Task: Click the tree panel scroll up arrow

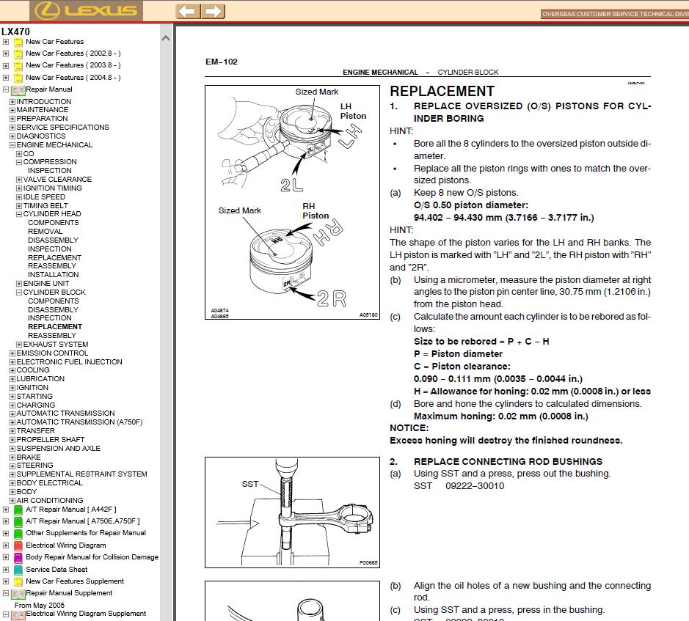Action: [166, 38]
